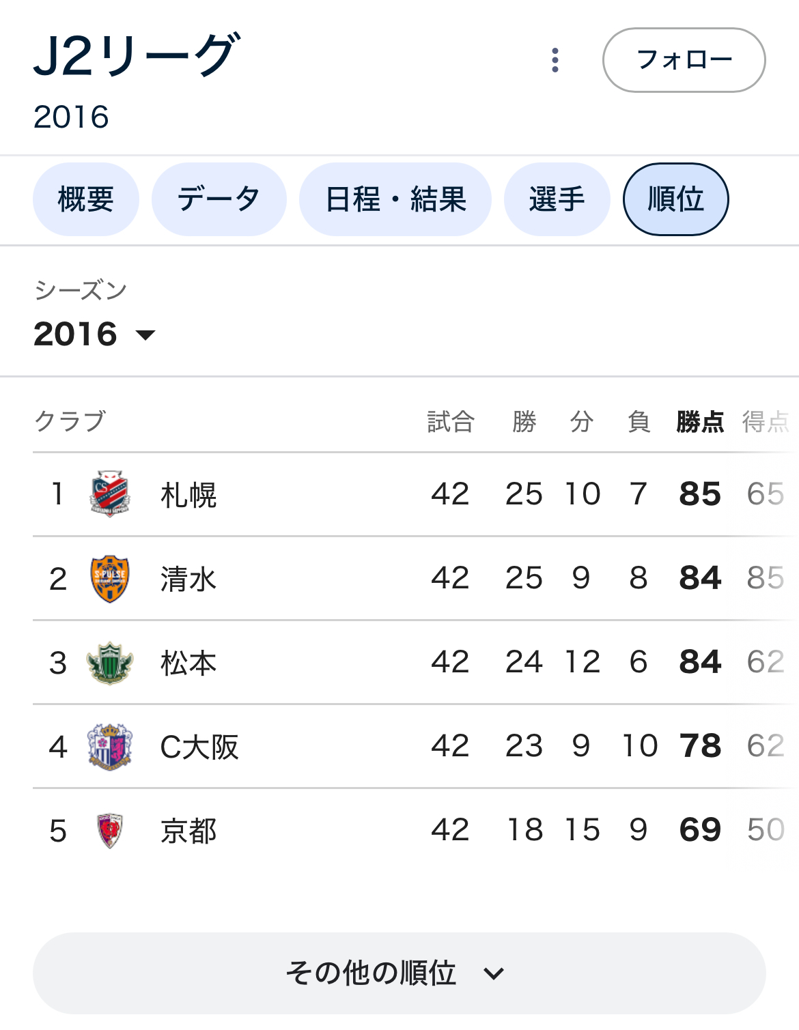Screen dimensions: 799x1030
Task: Click the Sapporo club crest icon
Action: pyautogui.click(x=109, y=493)
